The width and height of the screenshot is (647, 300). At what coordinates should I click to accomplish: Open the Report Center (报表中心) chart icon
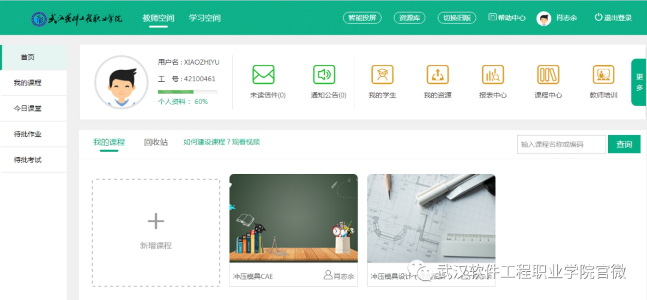493,75
